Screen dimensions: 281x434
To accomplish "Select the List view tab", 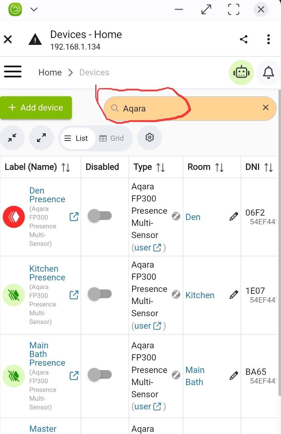I will tap(76, 138).
